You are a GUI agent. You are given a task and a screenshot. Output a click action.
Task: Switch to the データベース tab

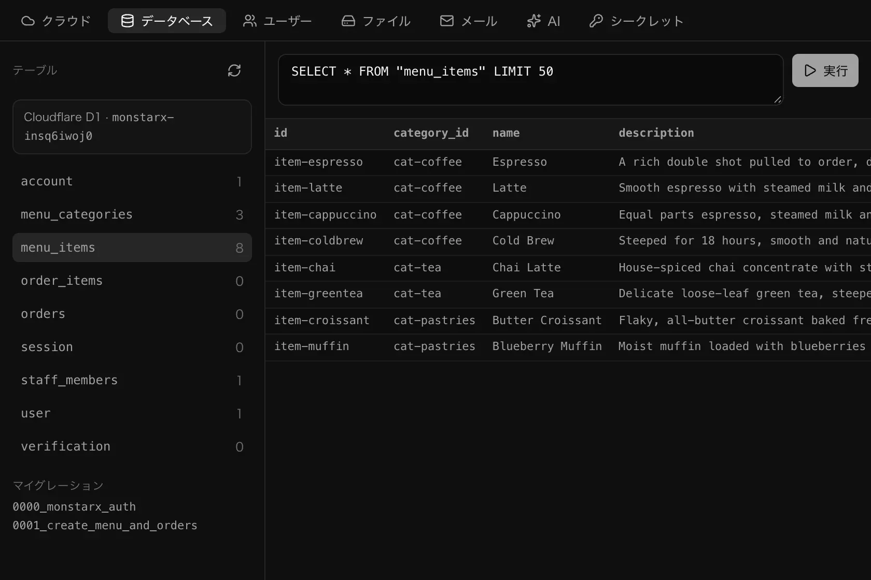167,21
